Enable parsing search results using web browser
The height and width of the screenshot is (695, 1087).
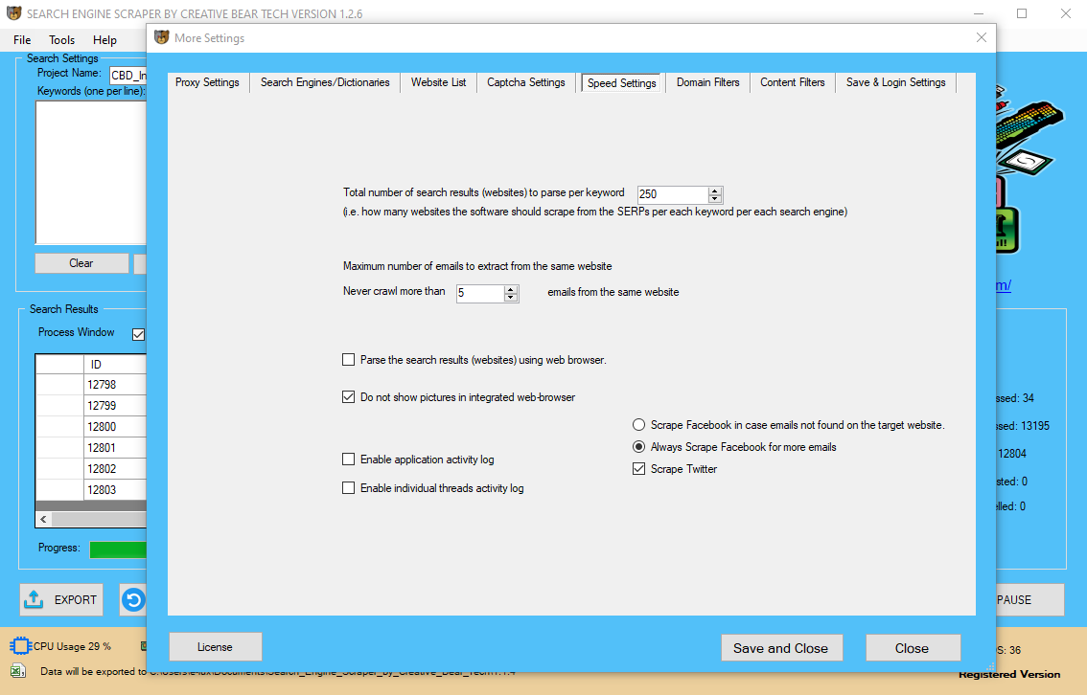[x=349, y=360]
